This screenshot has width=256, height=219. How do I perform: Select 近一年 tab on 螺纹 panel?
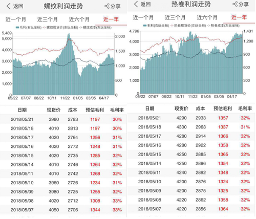click(111, 19)
